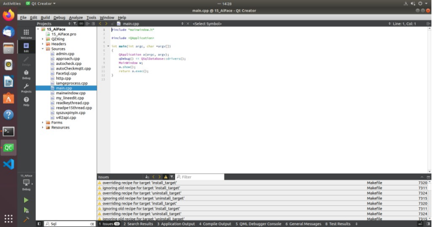Click the Issues filter field

[200, 177]
